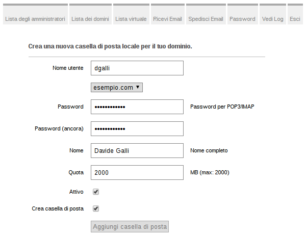Switch to the Lista virtuale tab
The image size is (306, 237).
coord(131,19)
